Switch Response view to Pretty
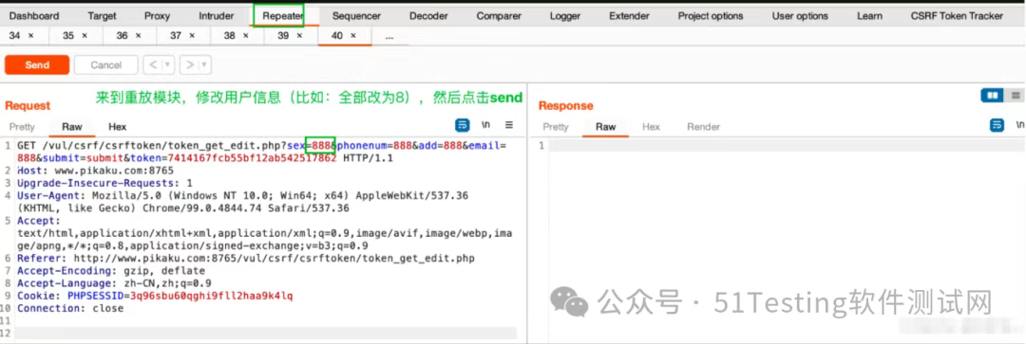Image resolution: width=1026 pixels, height=344 pixels. tap(556, 127)
